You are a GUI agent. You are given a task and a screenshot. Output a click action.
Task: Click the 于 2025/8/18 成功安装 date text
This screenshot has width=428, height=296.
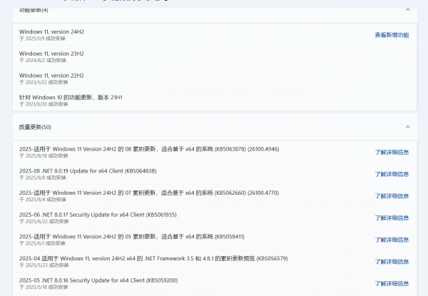pyautogui.click(x=44, y=155)
